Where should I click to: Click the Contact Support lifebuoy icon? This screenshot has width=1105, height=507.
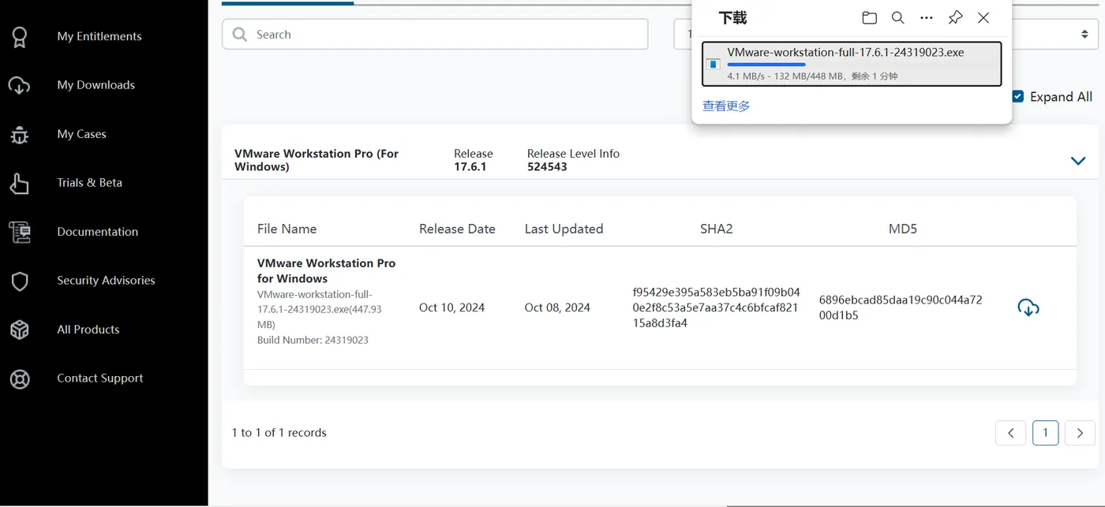point(20,378)
